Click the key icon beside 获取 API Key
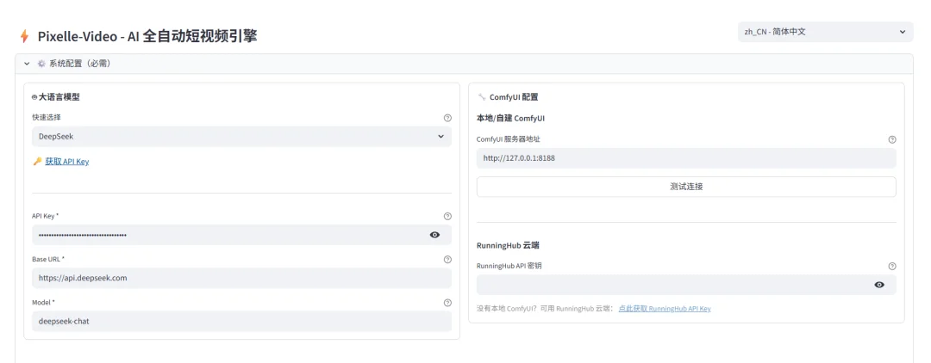 point(37,161)
